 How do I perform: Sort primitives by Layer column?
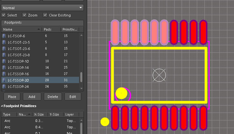(71, 114)
